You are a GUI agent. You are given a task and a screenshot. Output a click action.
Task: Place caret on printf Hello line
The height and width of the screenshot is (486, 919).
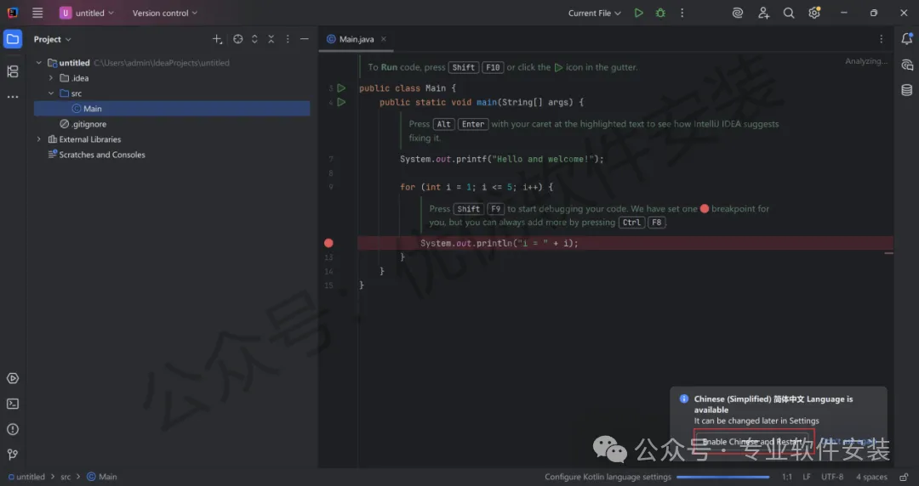pos(502,159)
